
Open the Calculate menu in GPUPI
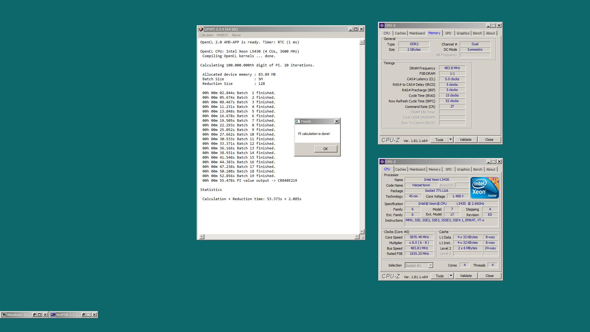(206, 35)
